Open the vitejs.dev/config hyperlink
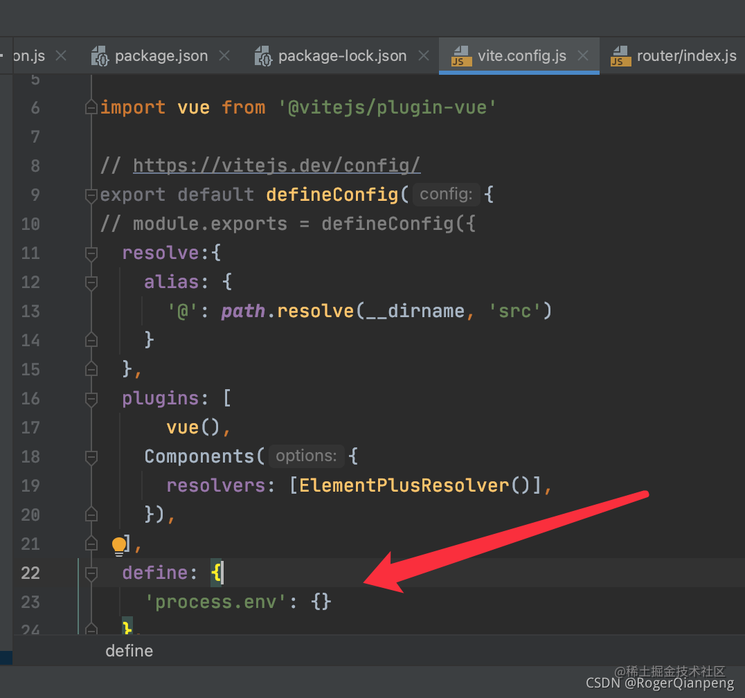745x698 pixels. click(x=277, y=165)
